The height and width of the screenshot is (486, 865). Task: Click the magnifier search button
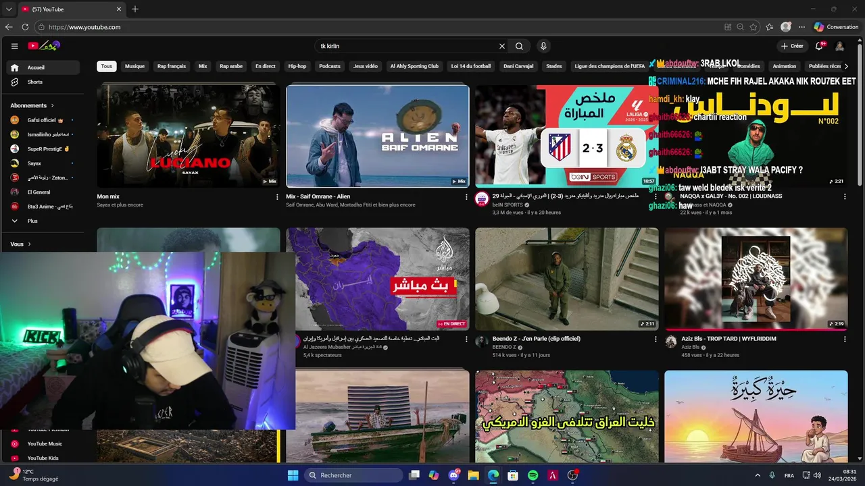[x=519, y=46]
